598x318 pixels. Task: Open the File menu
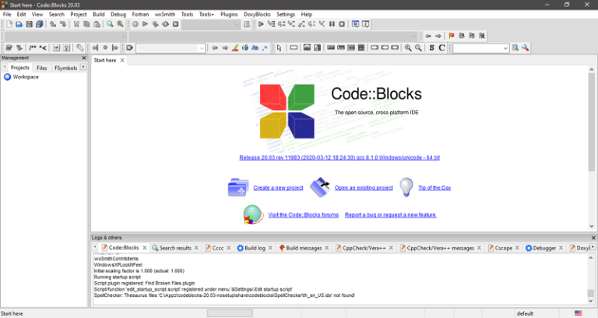(7, 14)
